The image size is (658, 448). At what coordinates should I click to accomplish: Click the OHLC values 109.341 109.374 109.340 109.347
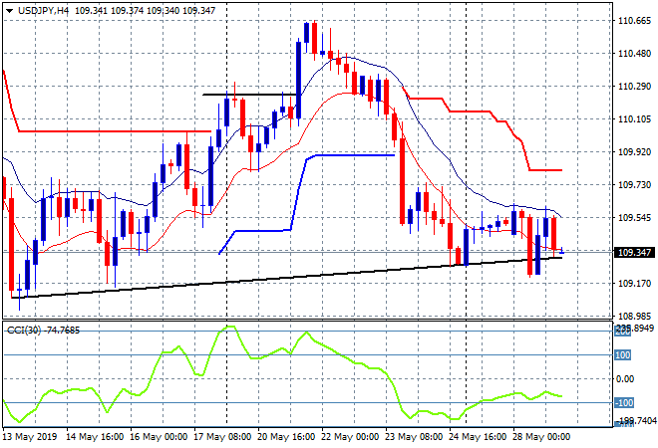tap(146, 11)
